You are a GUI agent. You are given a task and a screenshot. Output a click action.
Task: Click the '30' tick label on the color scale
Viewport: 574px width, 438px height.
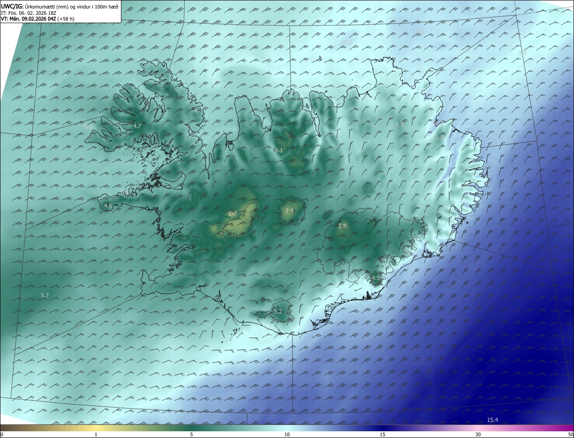click(478, 434)
